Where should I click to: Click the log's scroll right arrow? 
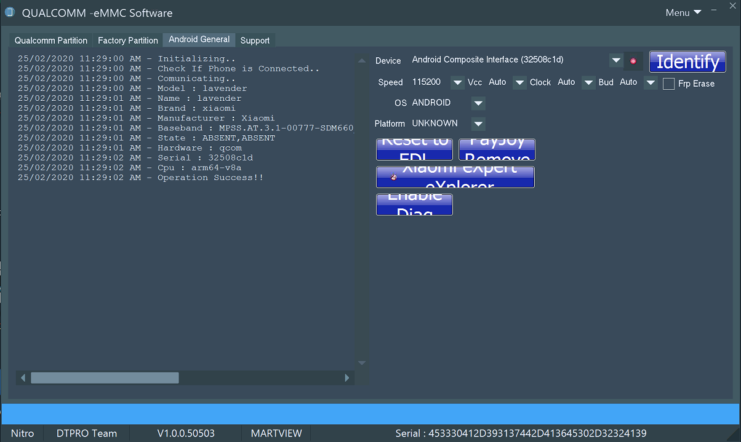[348, 378]
